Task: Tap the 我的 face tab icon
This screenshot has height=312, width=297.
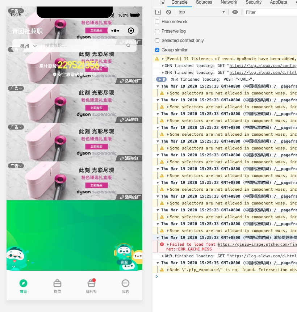Action: point(125,283)
